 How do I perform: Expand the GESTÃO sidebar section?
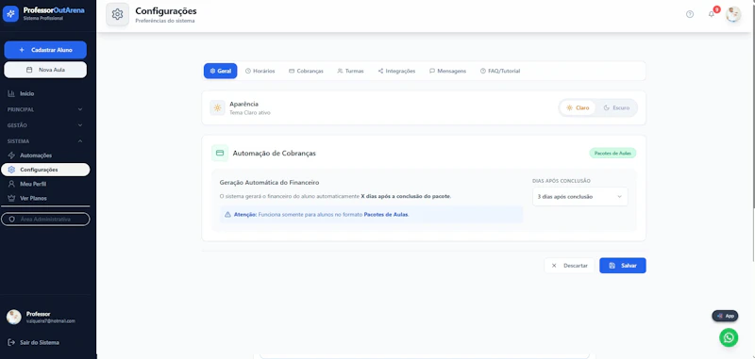coord(45,125)
